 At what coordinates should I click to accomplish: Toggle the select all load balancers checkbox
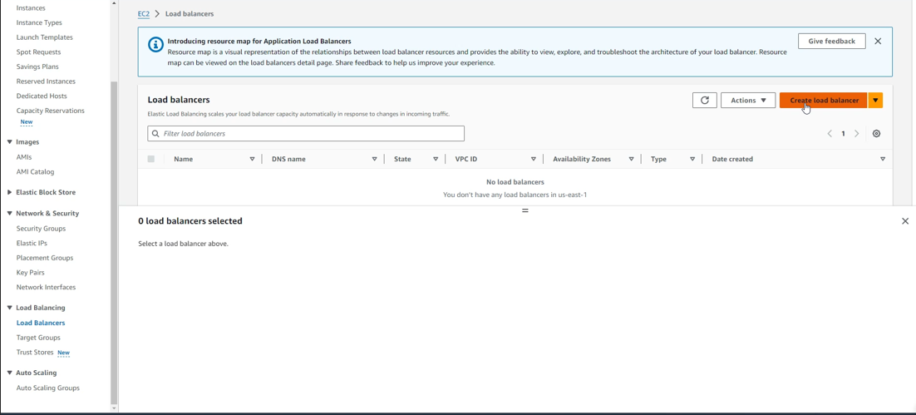click(151, 160)
